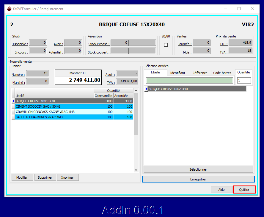This screenshot has width=264, height=217.
Task: Click the green article search field
Action: point(189,80)
